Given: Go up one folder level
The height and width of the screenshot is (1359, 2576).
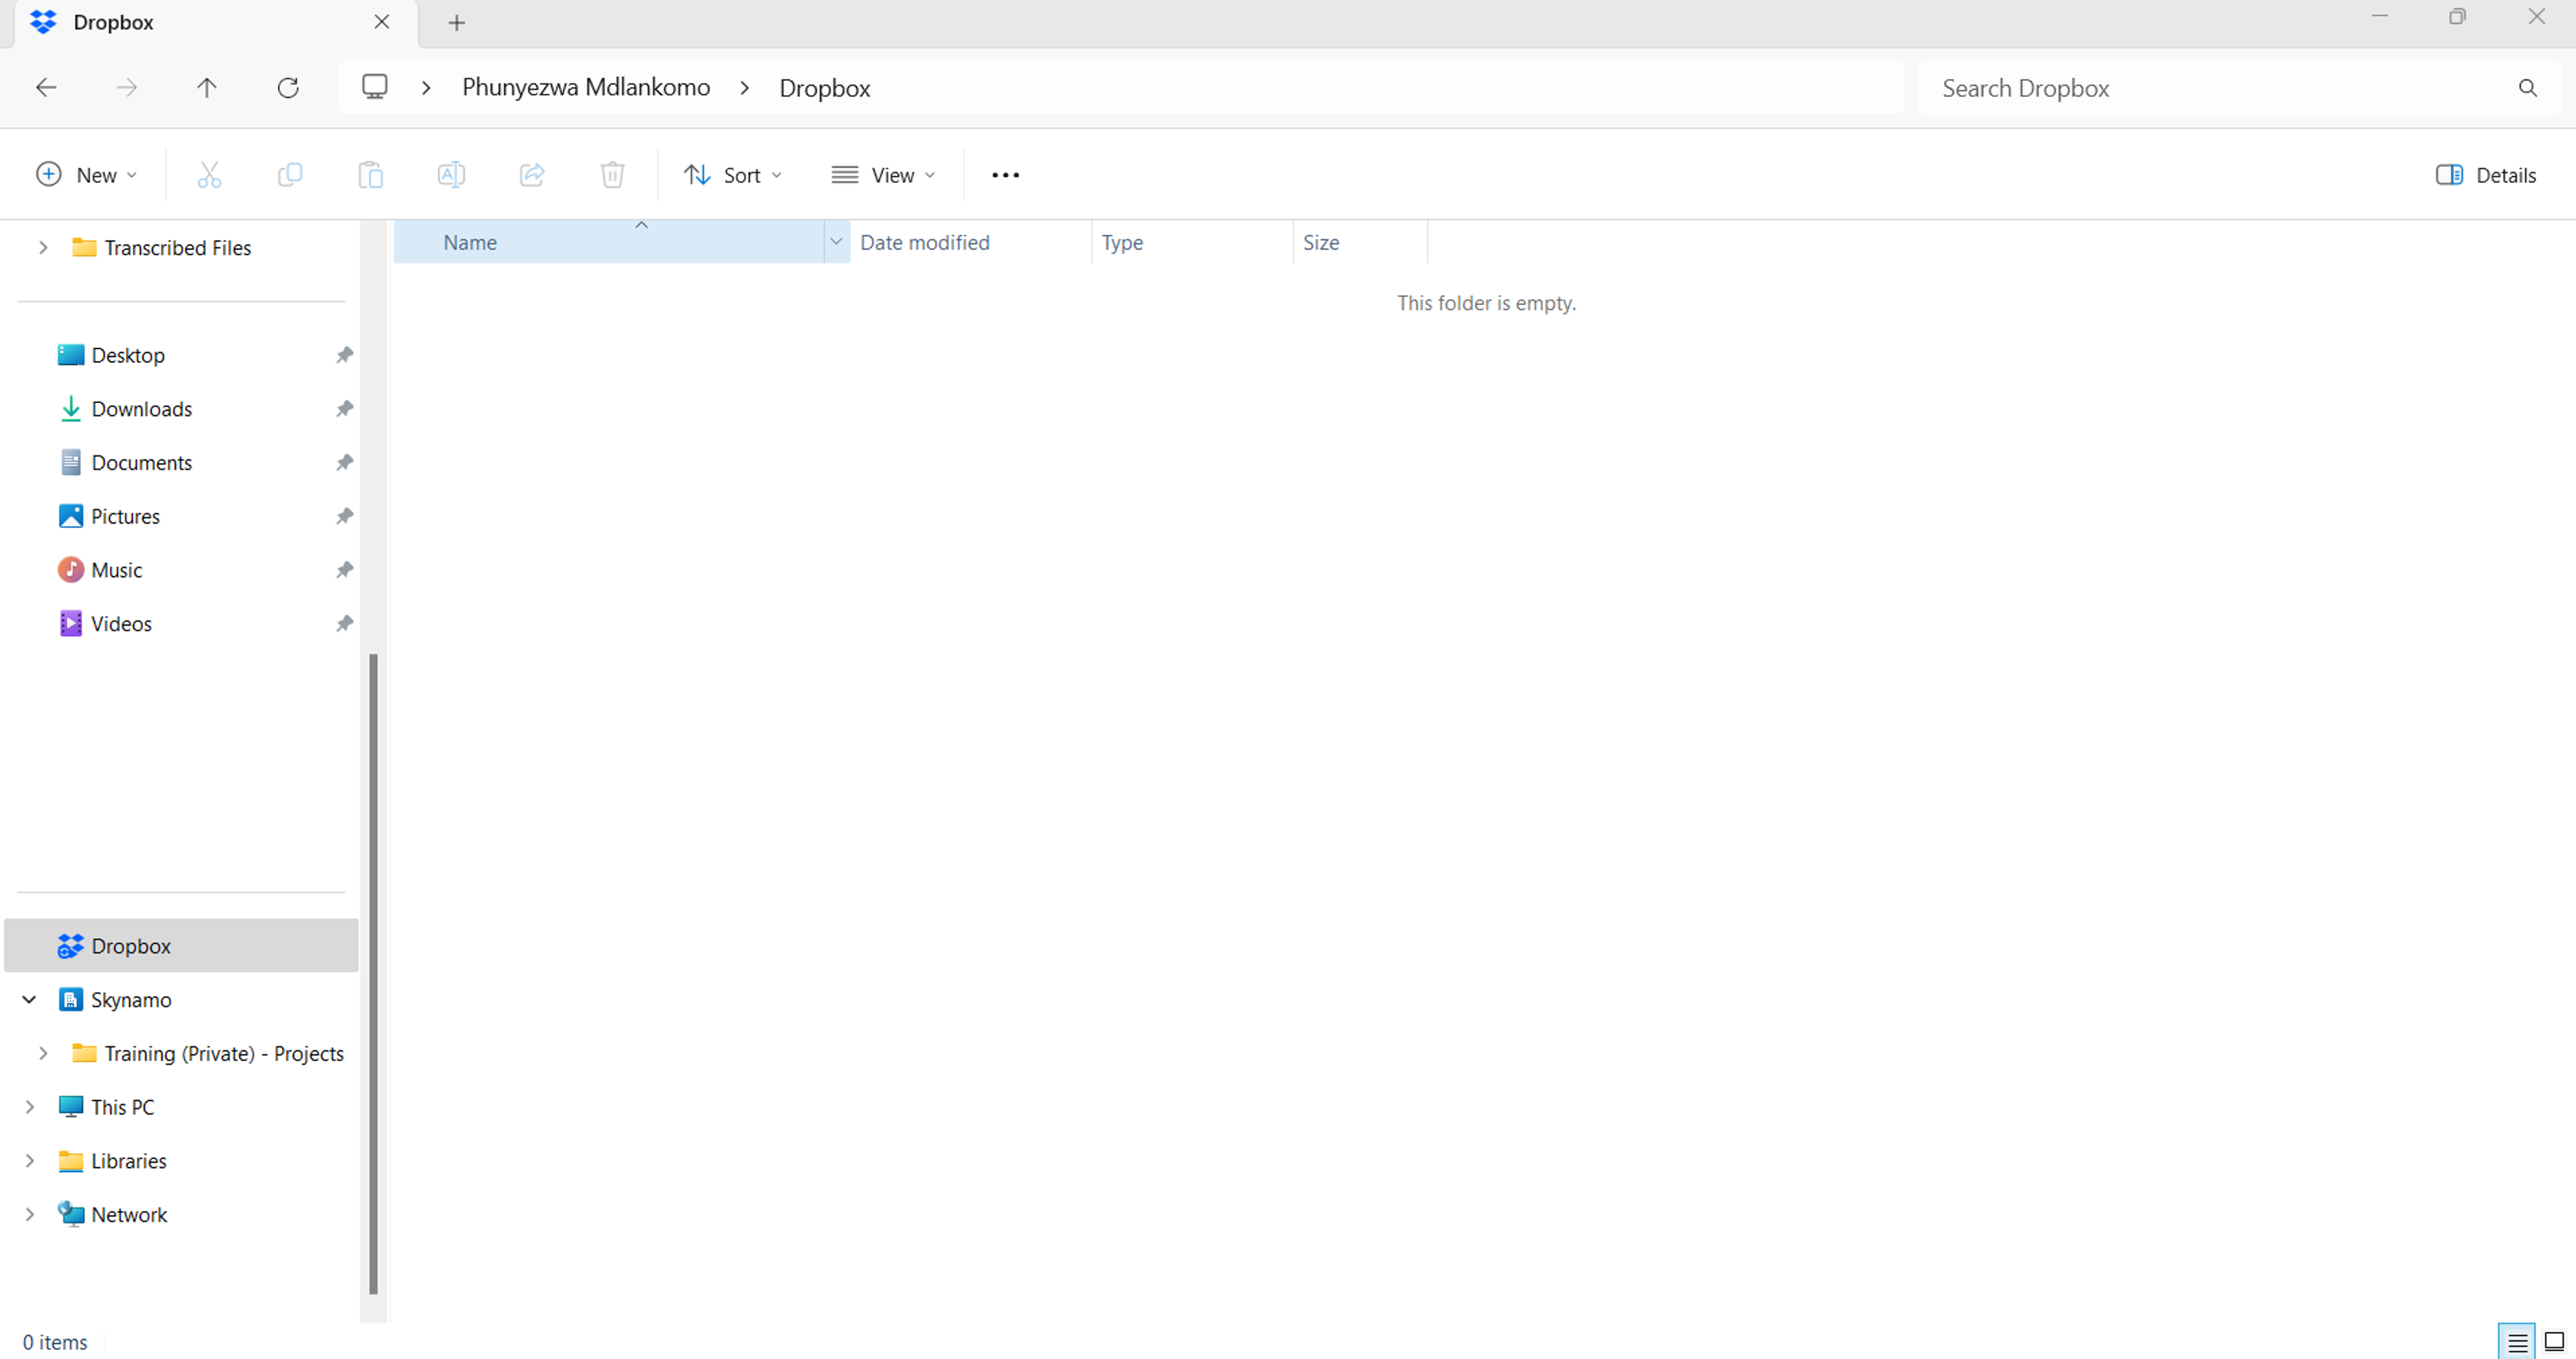Looking at the screenshot, I should pyautogui.click(x=207, y=88).
